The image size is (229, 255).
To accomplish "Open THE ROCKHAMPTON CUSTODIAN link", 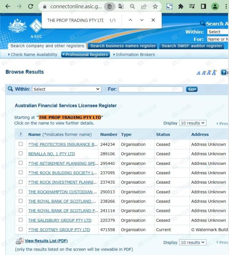I will (63, 192).
